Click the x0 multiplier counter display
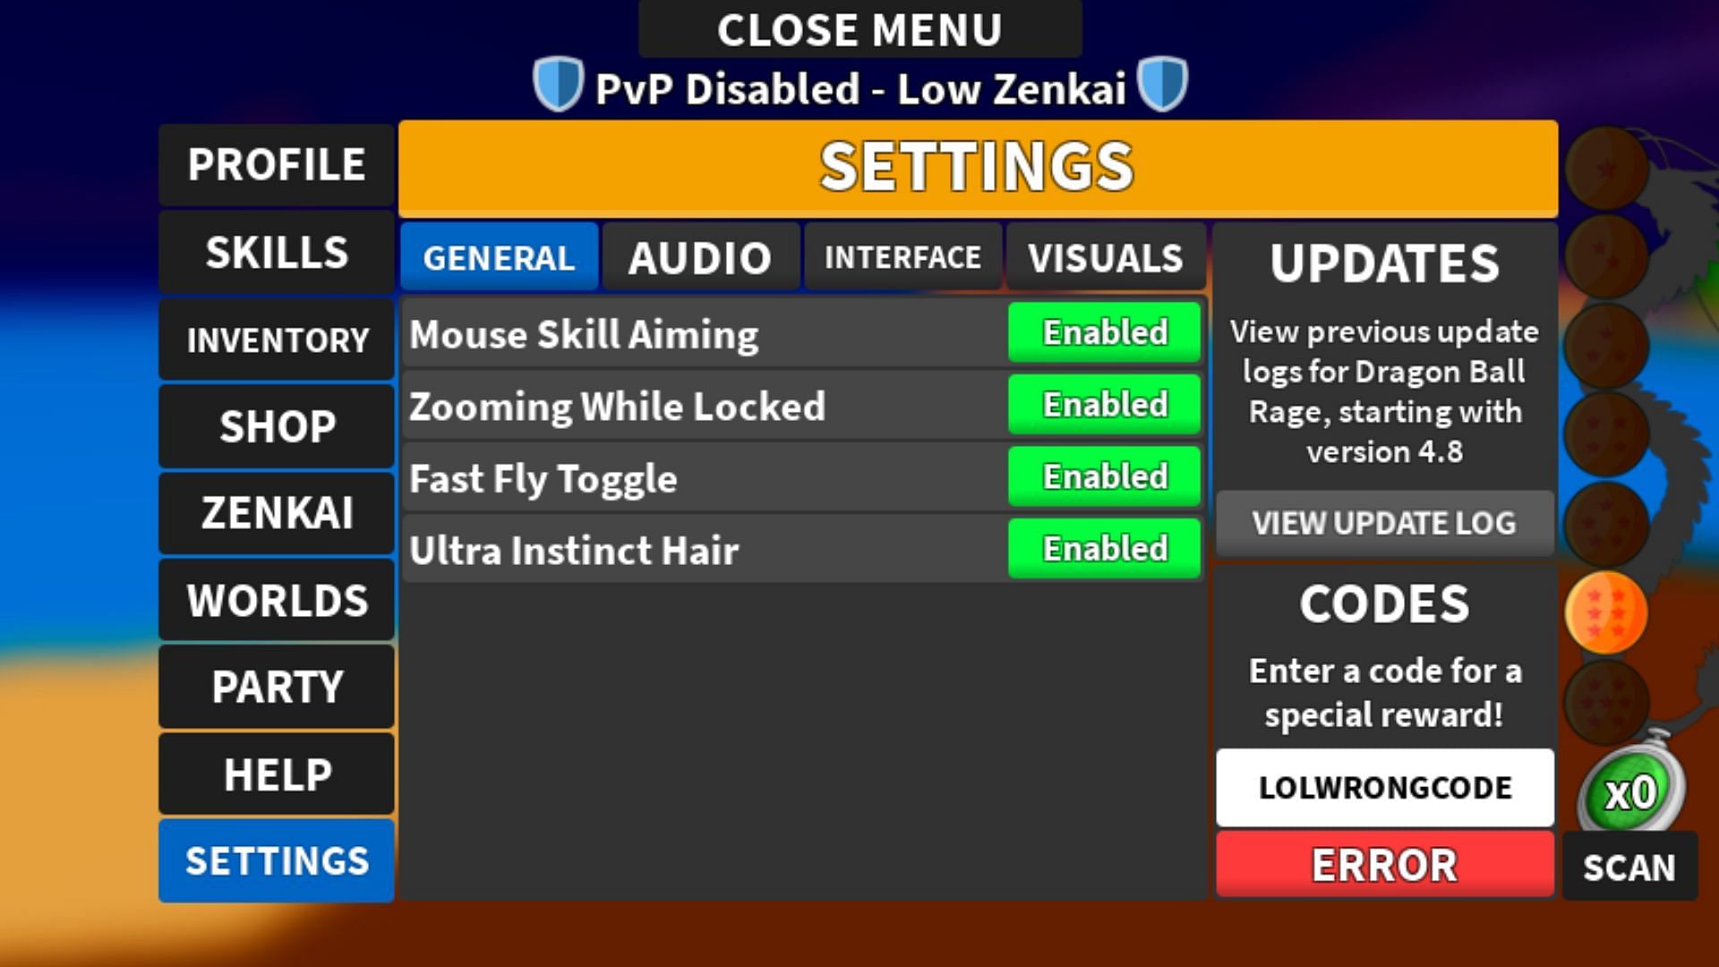Screen dimensions: 1719x967 (x=1631, y=792)
